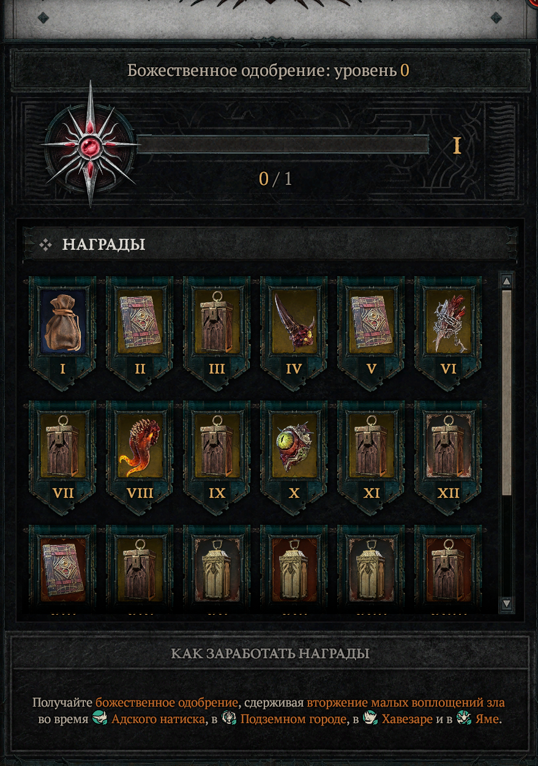
Task: Click the compass star favor emblem
Action: click(90, 145)
